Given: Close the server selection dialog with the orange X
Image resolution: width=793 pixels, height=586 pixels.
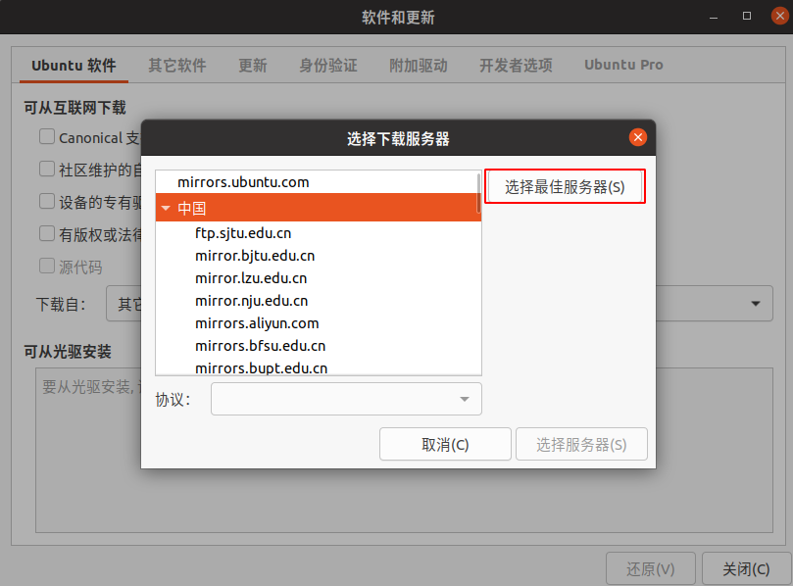Looking at the screenshot, I should [637, 138].
